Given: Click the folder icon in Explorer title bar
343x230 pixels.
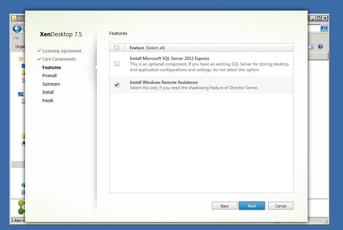Looking at the screenshot, I should coord(14,18).
